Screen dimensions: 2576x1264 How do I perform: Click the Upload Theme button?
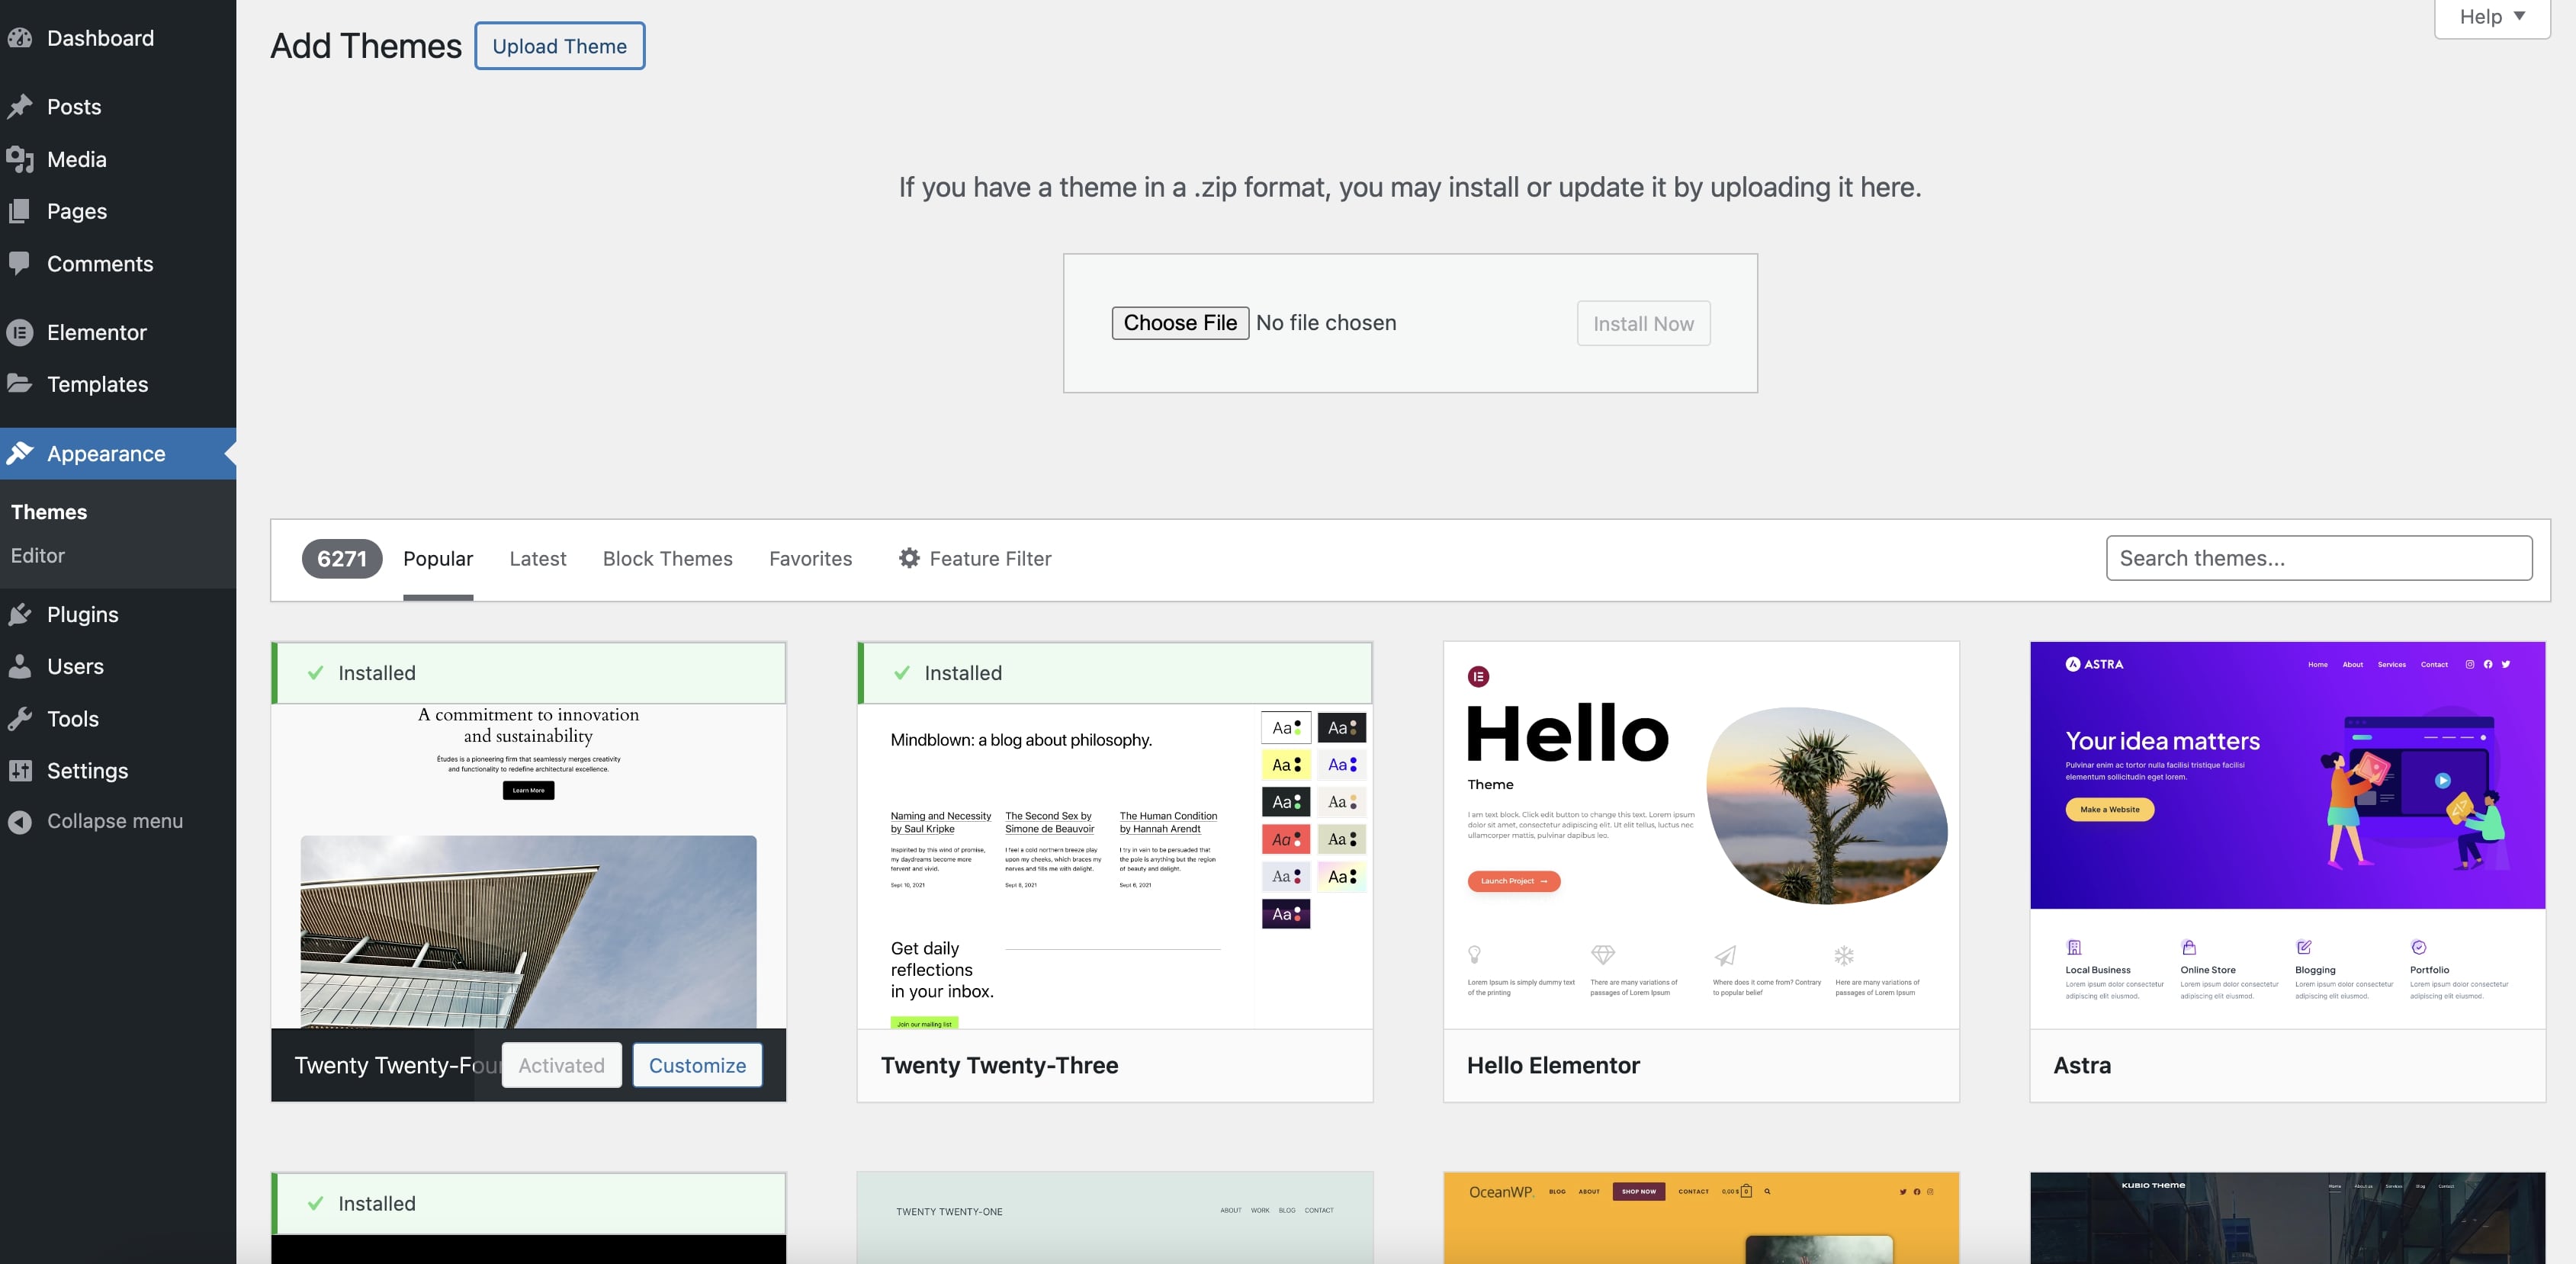tap(559, 45)
